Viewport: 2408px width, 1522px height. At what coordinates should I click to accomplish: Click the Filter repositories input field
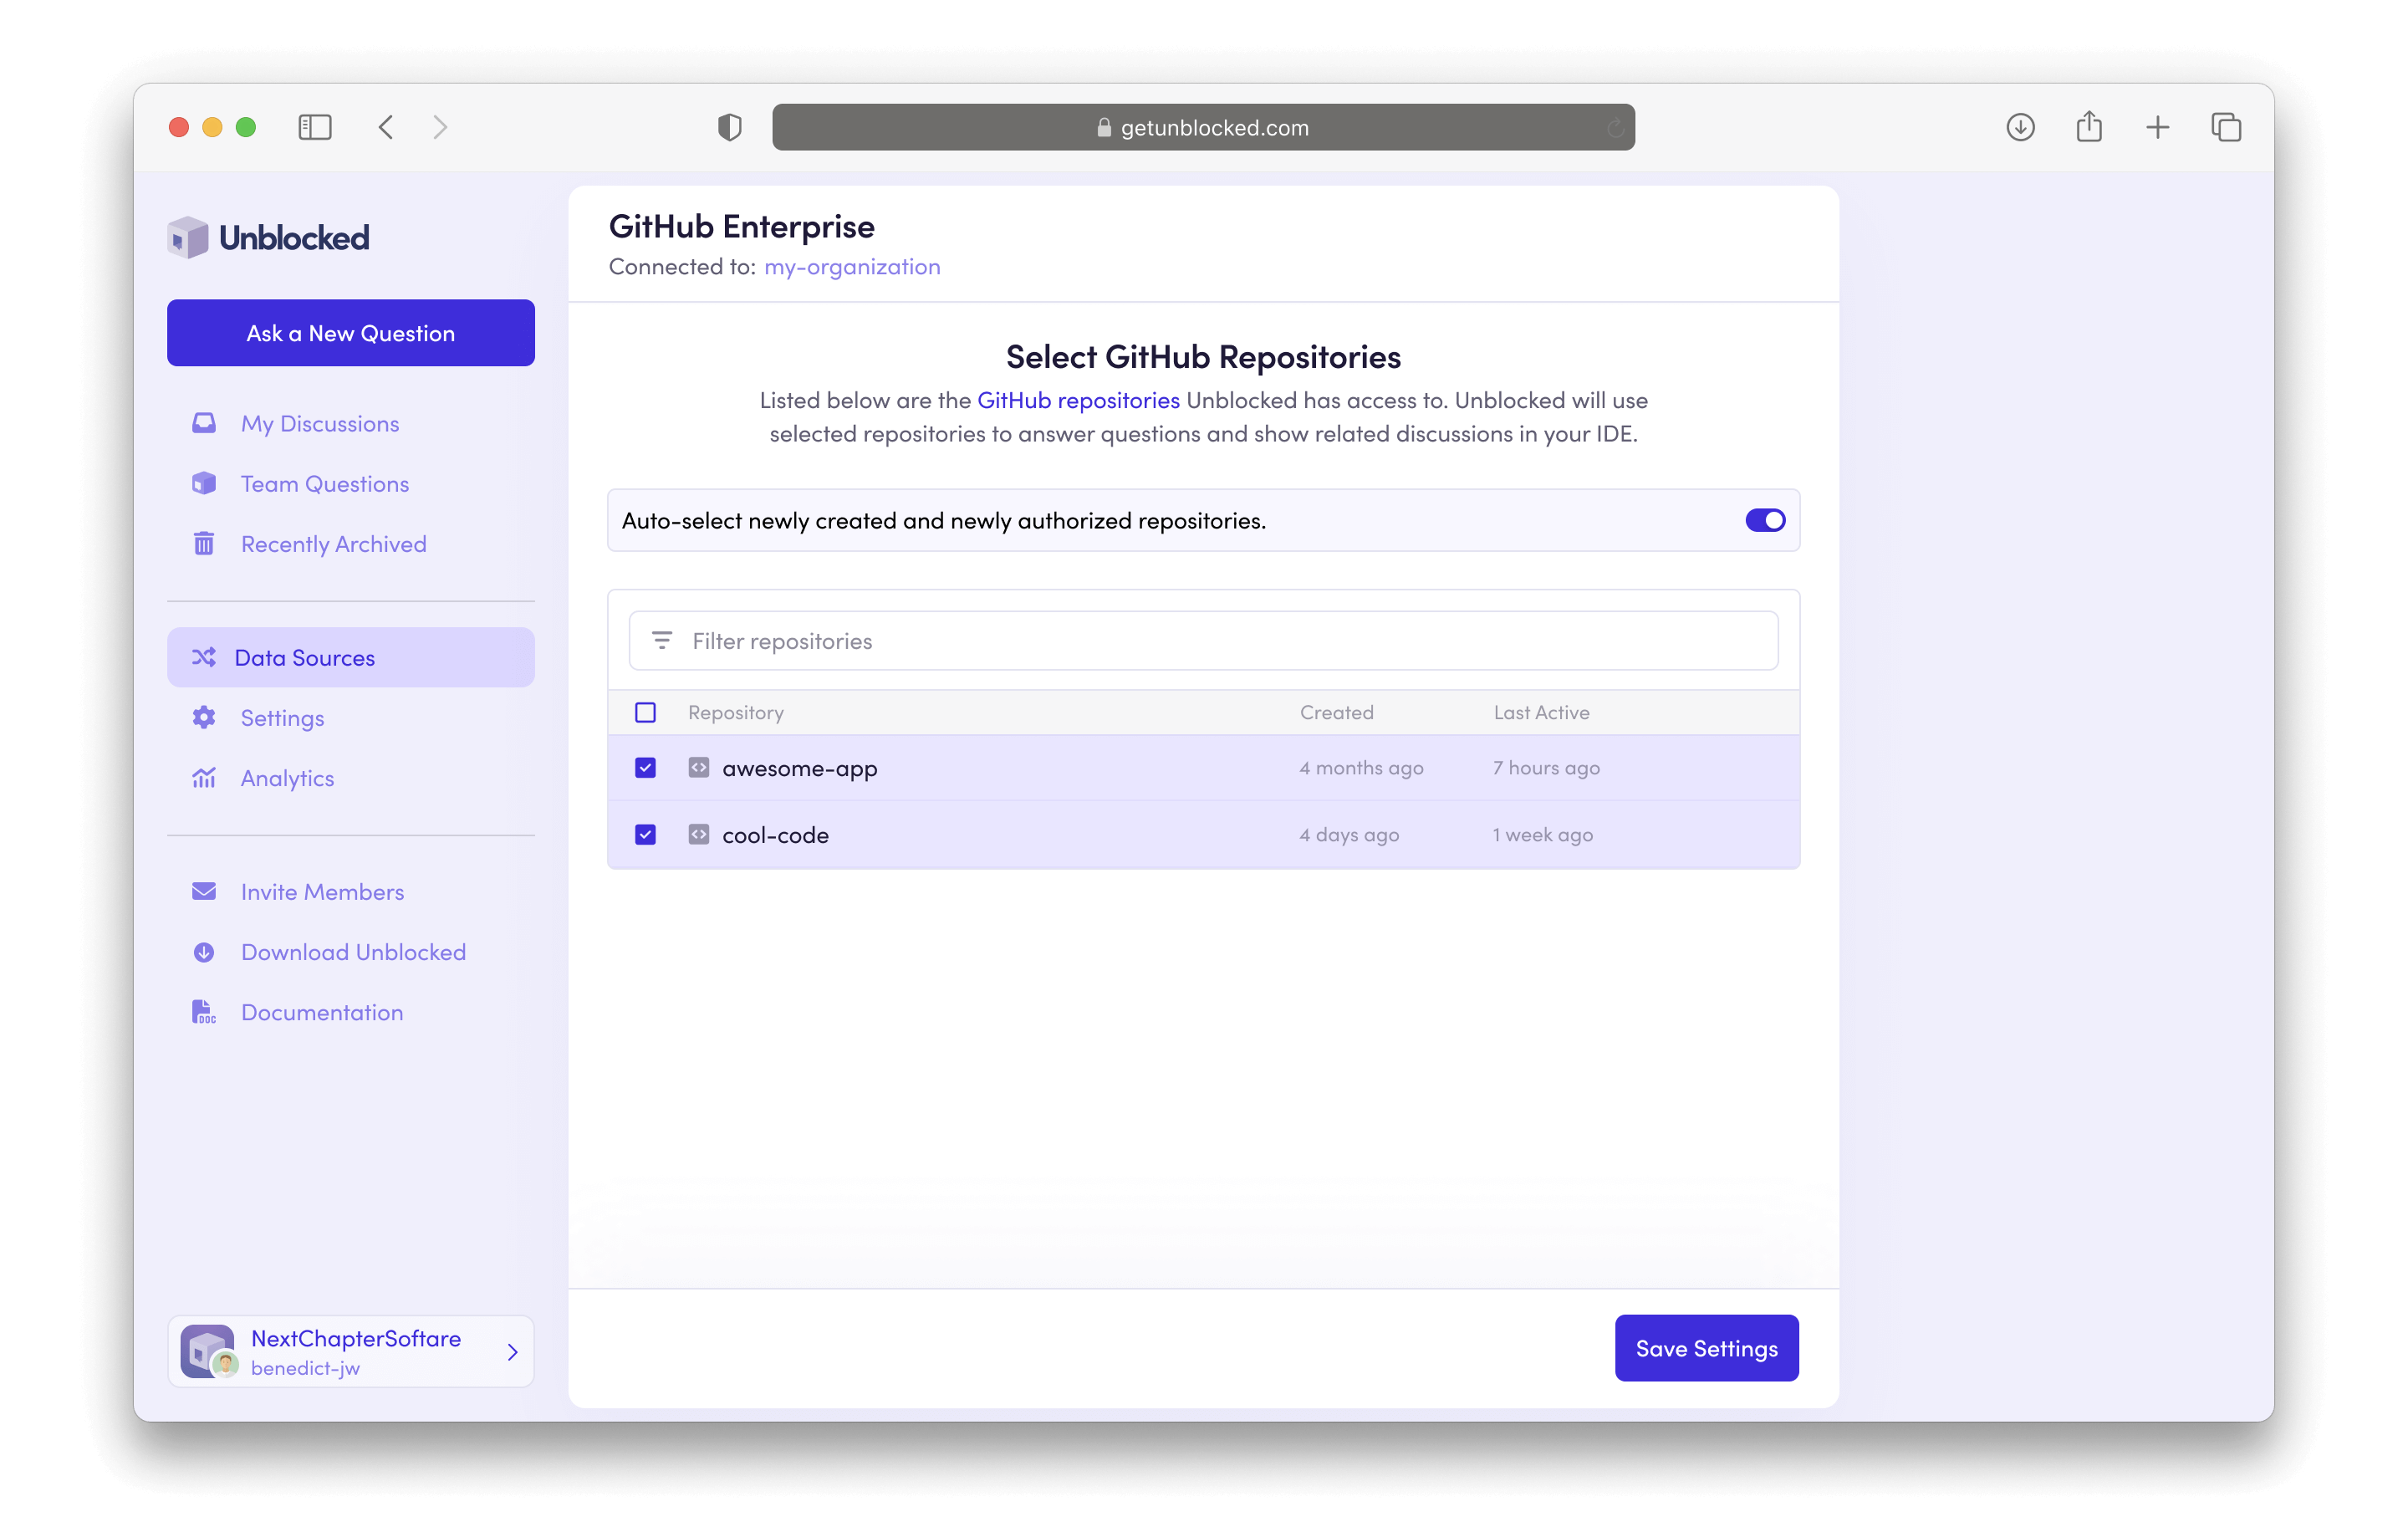coord(1203,640)
